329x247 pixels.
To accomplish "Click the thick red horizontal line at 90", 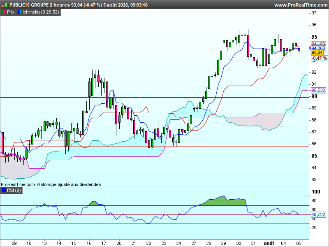I will 155,98.
